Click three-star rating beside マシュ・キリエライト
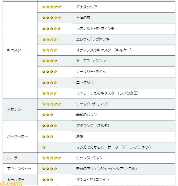Image resolution: width=178 pixels, height=186 pixels. point(48,180)
